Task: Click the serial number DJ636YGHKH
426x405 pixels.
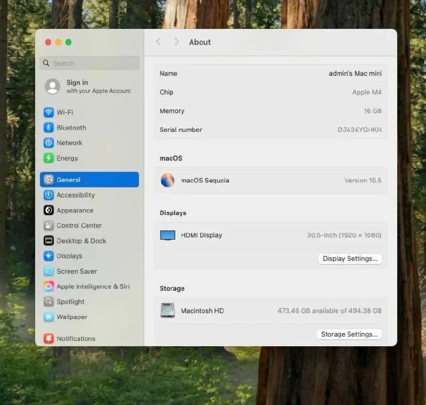Action: (x=360, y=130)
